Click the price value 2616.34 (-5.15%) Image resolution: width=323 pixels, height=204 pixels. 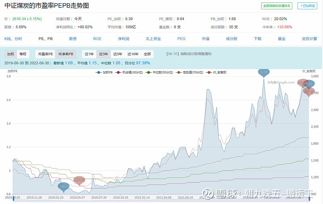click(x=27, y=19)
